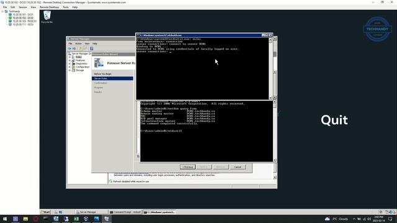The height and width of the screenshot is (223, 397).
Task: Open the File menu of Remote Desktop Connection Manager
Action: coord(5,7)
